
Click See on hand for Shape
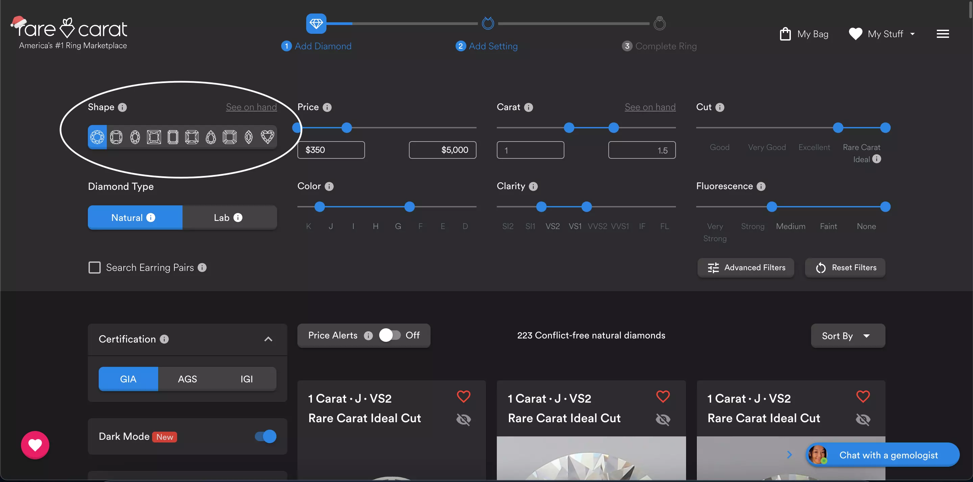pyautogui.click(x=251, y=107)
